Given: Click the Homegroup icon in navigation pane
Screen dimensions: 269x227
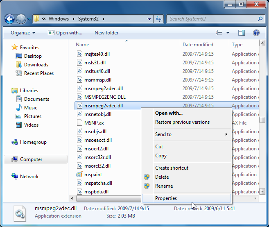Looking at the screenshot, I should [15, 142].
